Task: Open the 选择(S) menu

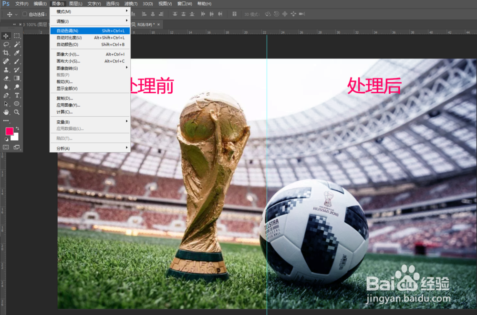Action: click(113, 4)
